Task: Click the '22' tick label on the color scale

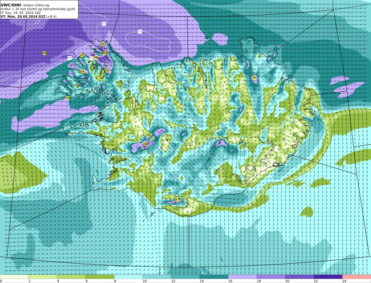Action: (x=316, y=281)
